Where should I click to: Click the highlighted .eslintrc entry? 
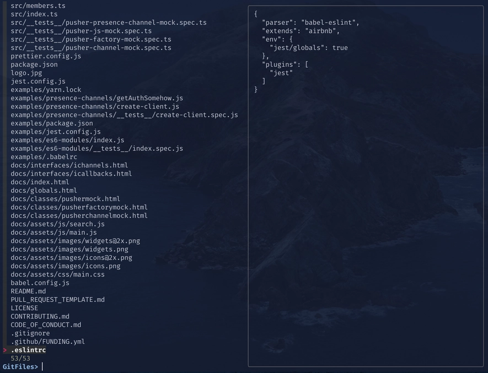28,350
